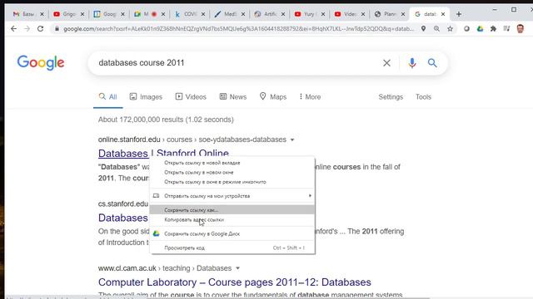Image resolution: width=533 pixels, height=299 pixels.
Task: Open the media controls playlist icon
Action: pos(506,29)
